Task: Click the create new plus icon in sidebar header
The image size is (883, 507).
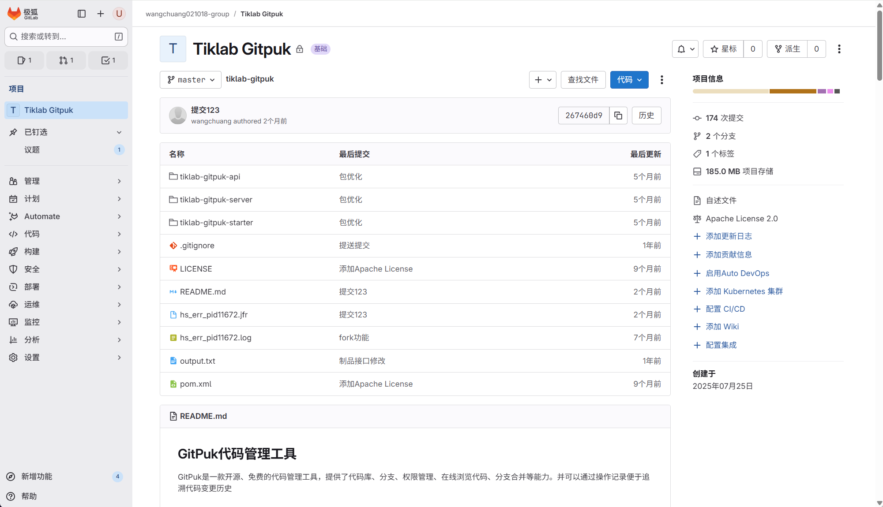Action: pyautogui.click(x=101, y=14)
